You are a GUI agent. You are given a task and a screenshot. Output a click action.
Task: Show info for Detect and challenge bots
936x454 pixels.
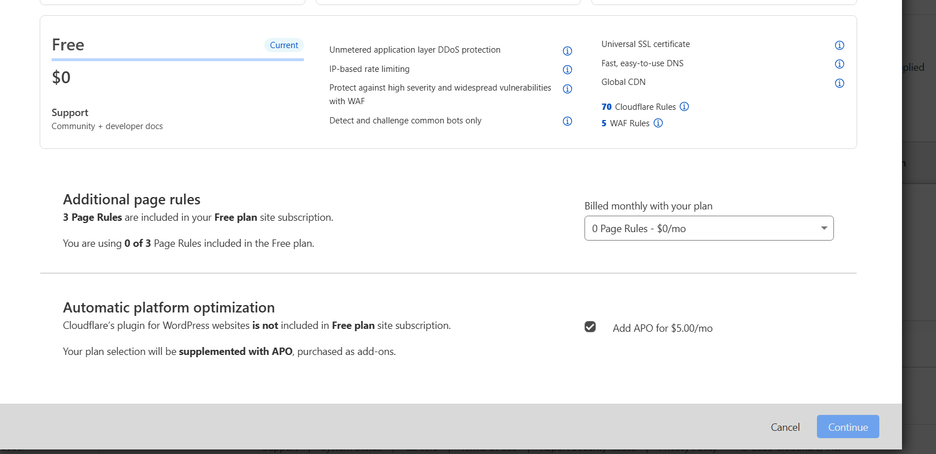[x=567, y=121]
